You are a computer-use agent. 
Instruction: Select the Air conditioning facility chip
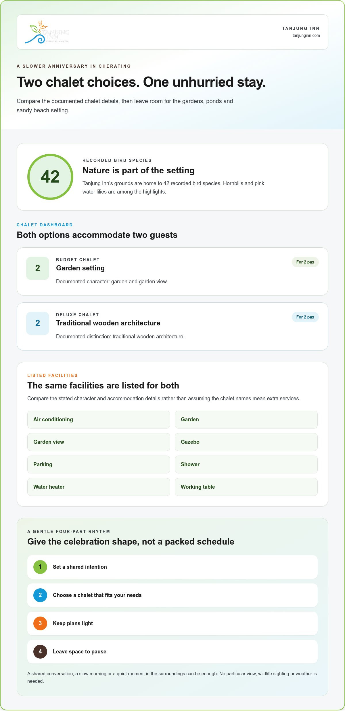click(x=99, y=420)
